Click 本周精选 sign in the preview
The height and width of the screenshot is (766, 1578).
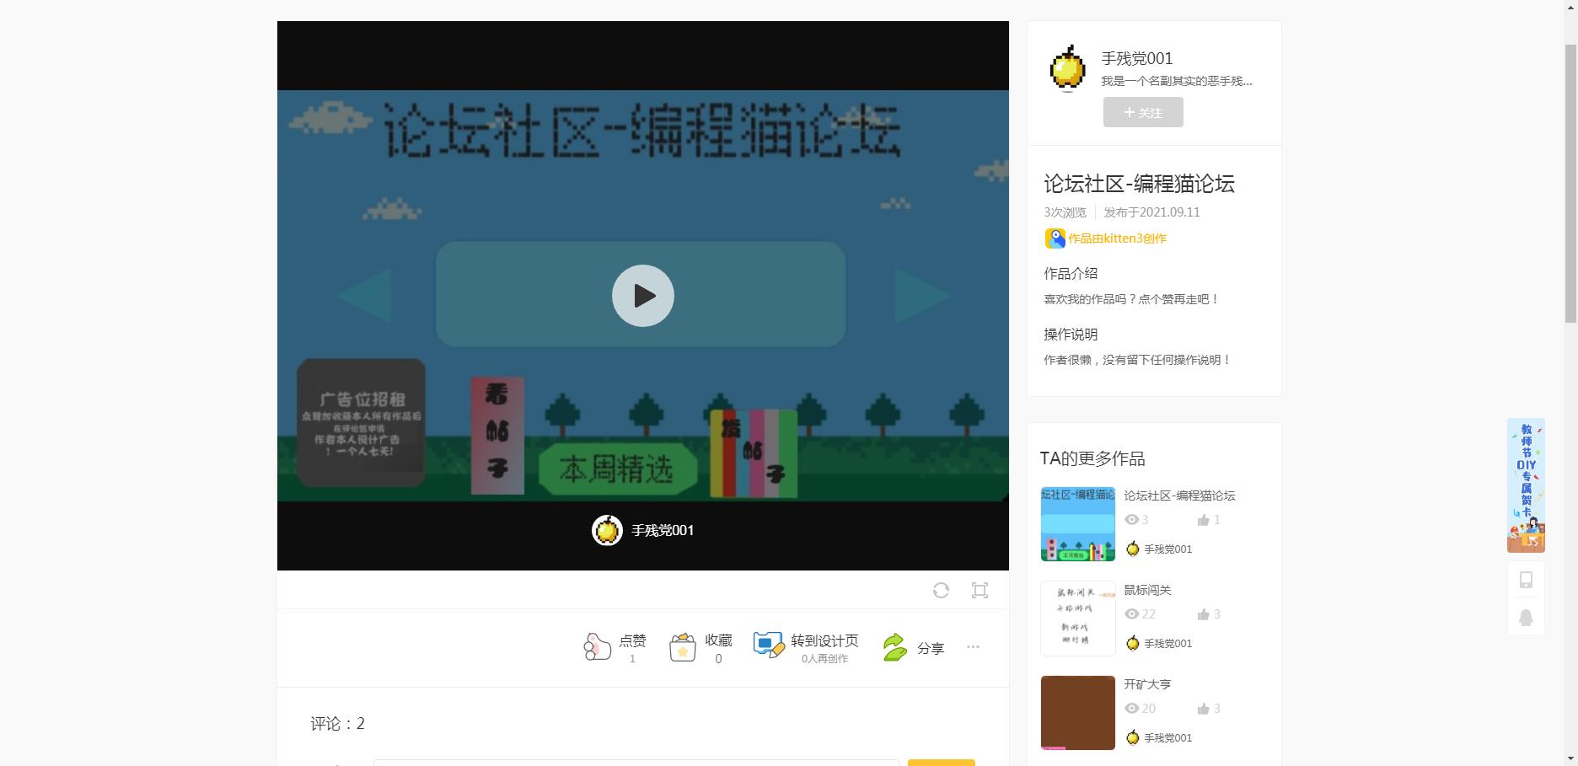[x=617, y=469]
